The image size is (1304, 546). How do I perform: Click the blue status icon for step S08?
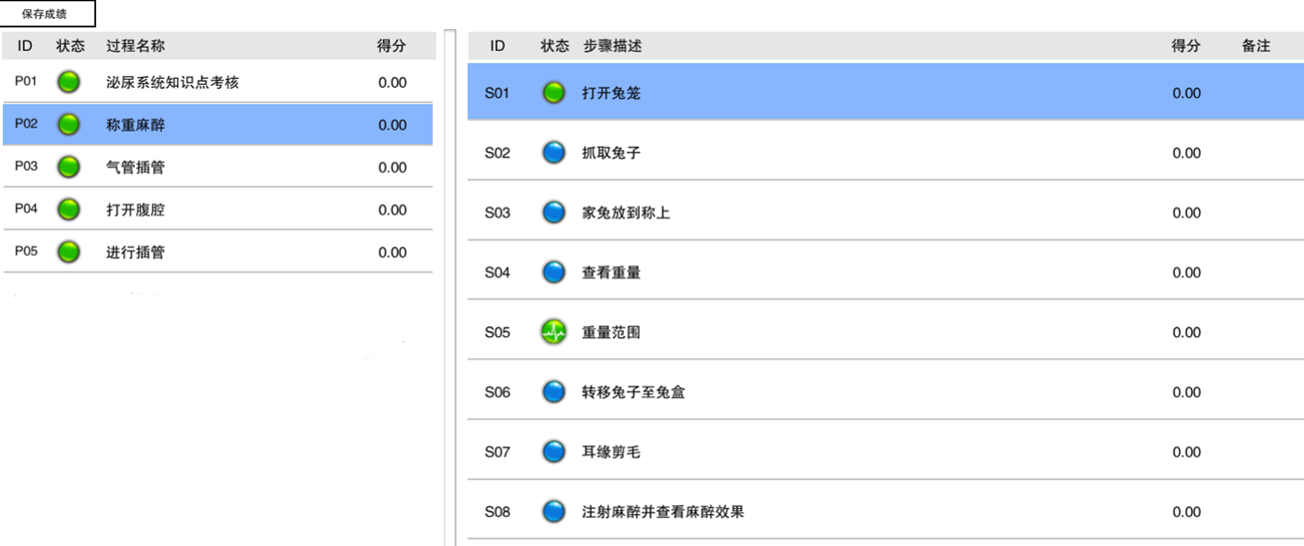(x=554, y=512)
